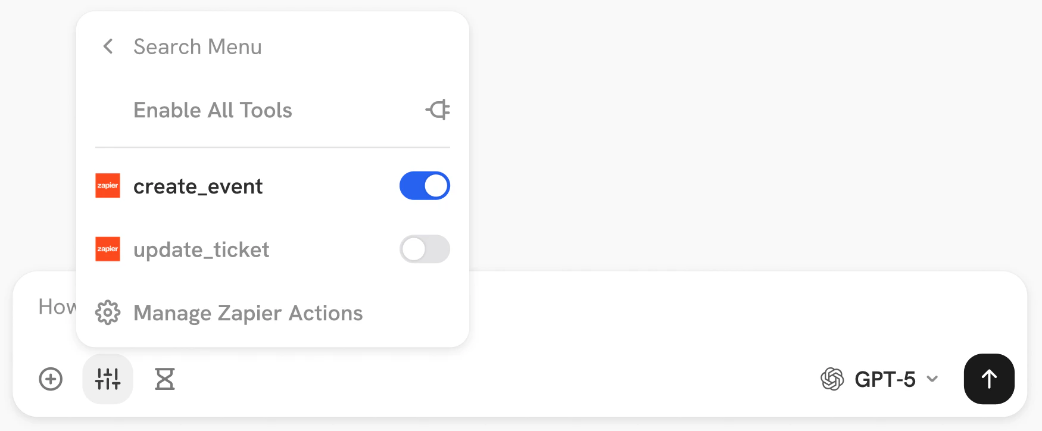Screen dimensions: 1042x431
Task: Click the send message arrow button
Action: [x=988, y=379]
